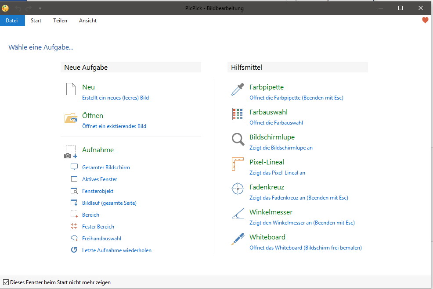Image resolution: width=433 pixels, height=289 pixels.
Task: Click Letzte Aufnahme wiederholen link
Action: pos(117,250)
